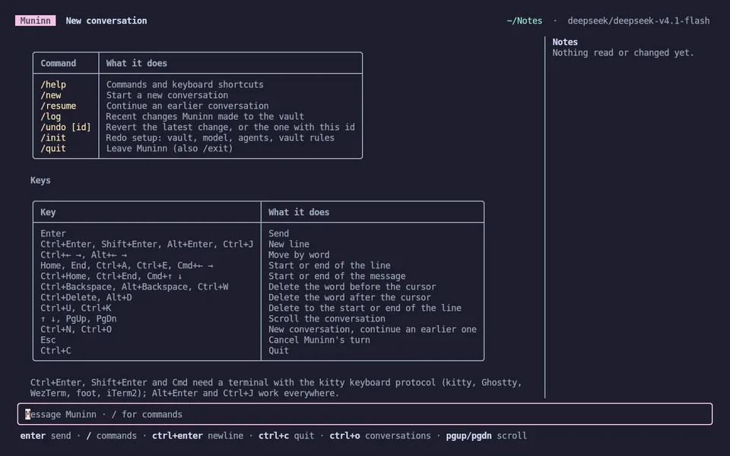Select the /help command
Image resolution: width=730 pixels, height=456 pixels.
click(x=53, y=84)
